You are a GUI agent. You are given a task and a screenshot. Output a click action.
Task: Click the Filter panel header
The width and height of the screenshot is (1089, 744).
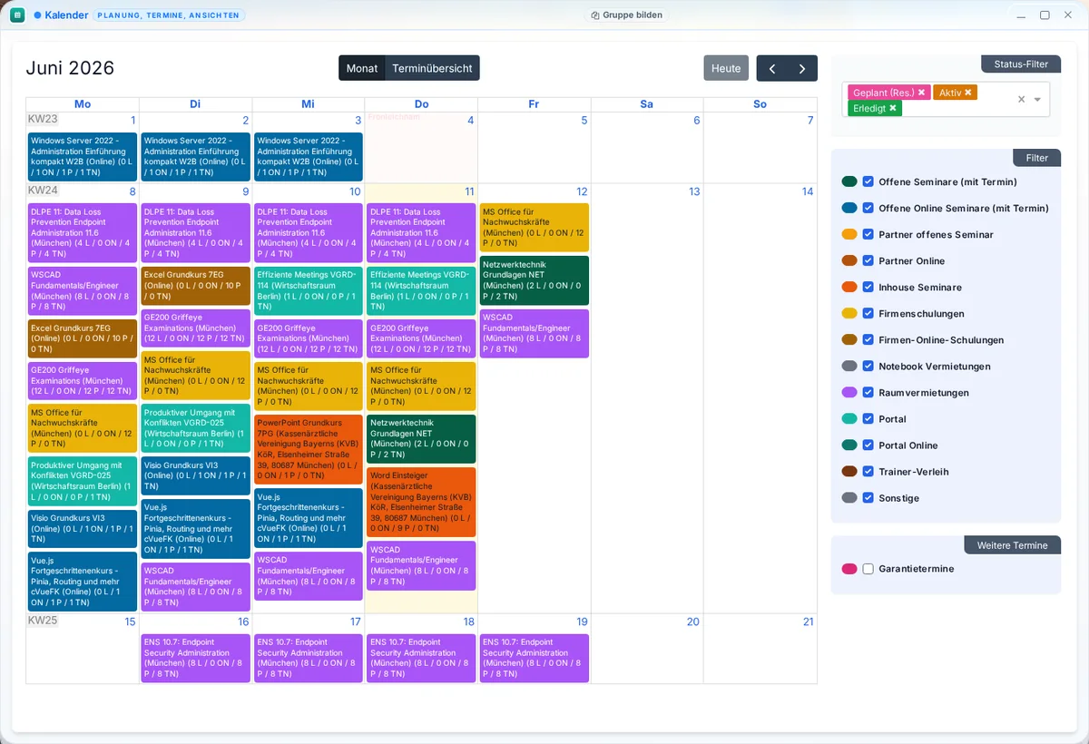coord(1037,158)
